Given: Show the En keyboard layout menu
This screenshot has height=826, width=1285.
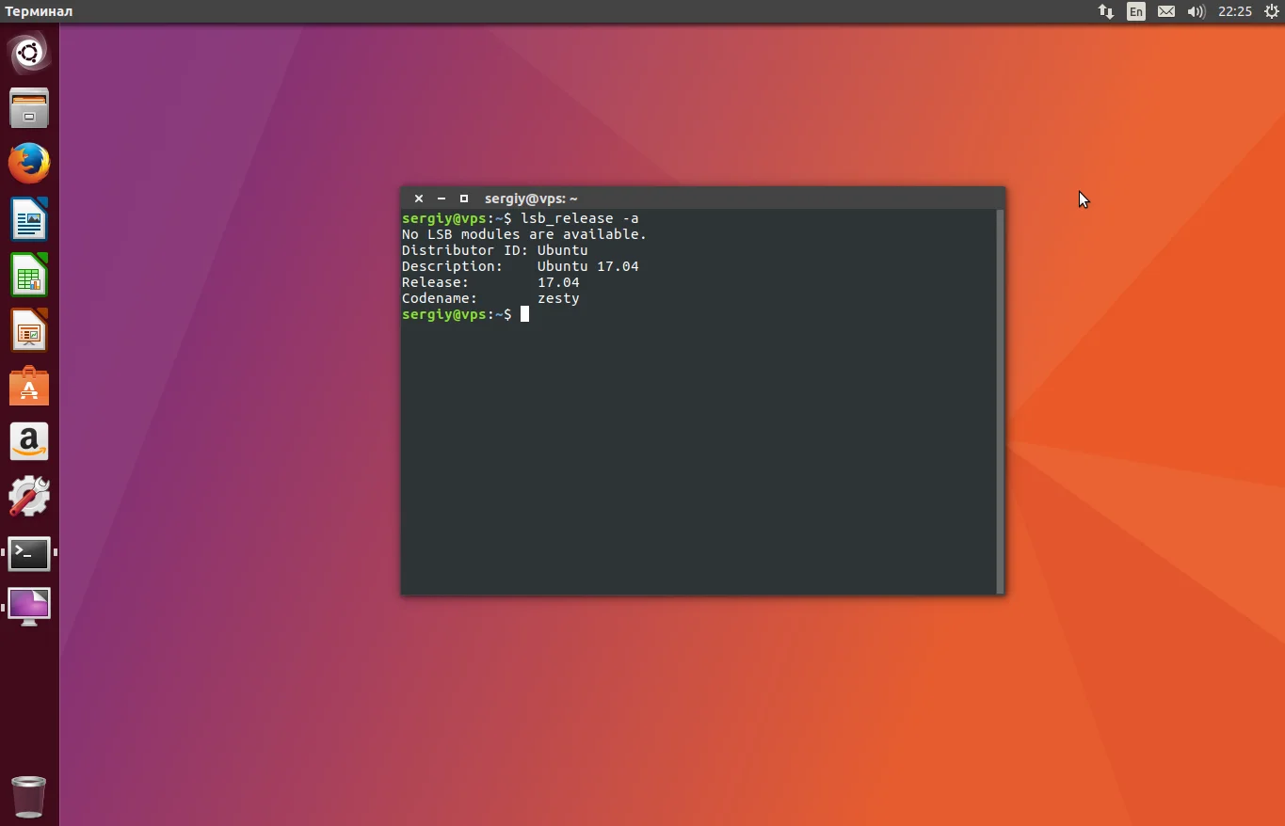Looking at the screenshot, I should click(x=1136, y=11).
